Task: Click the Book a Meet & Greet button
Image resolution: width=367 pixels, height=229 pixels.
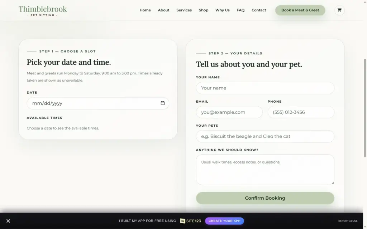Action: pos(300,10)
